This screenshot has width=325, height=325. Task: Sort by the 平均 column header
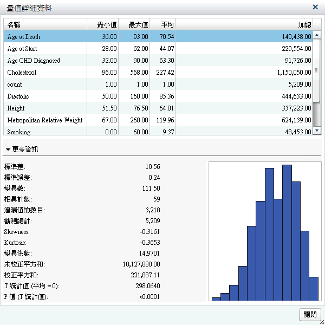tap(162, 24)
